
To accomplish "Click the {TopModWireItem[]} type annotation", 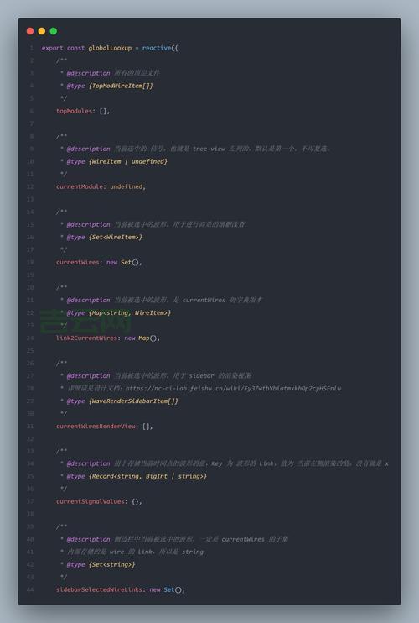I will pos(121,86).
